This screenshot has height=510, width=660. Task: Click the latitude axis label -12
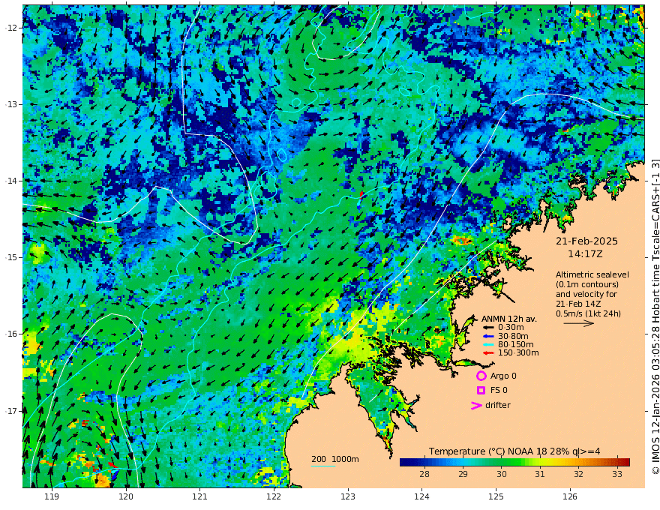[11, 28]
